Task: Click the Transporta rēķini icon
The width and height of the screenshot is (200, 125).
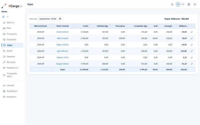Action: 4,75
